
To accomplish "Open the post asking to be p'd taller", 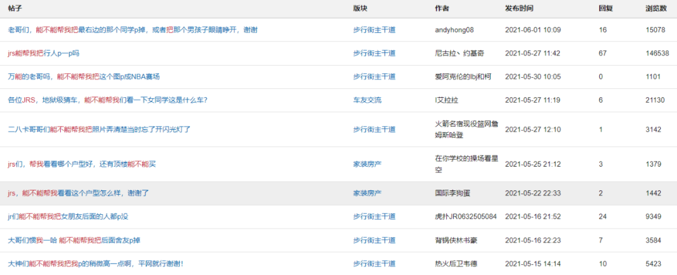I will [95, 264].
